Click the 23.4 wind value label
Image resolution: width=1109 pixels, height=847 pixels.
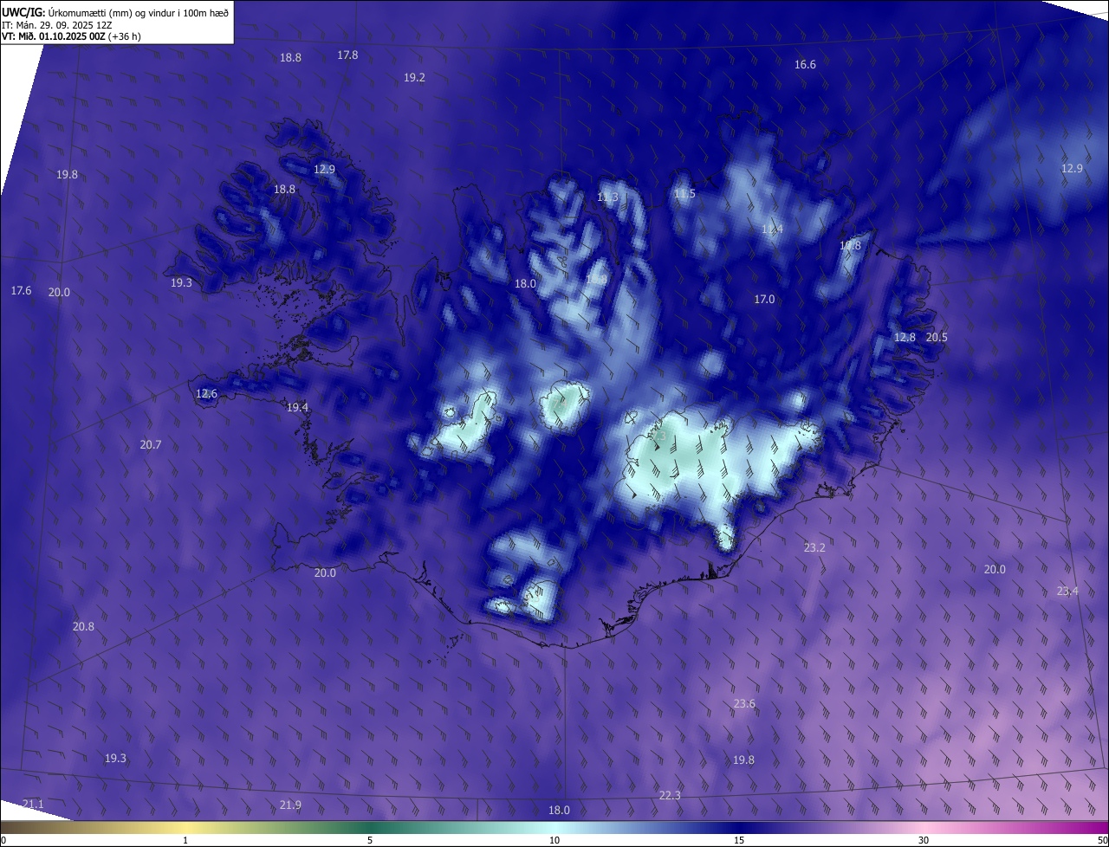(1067, 591)
